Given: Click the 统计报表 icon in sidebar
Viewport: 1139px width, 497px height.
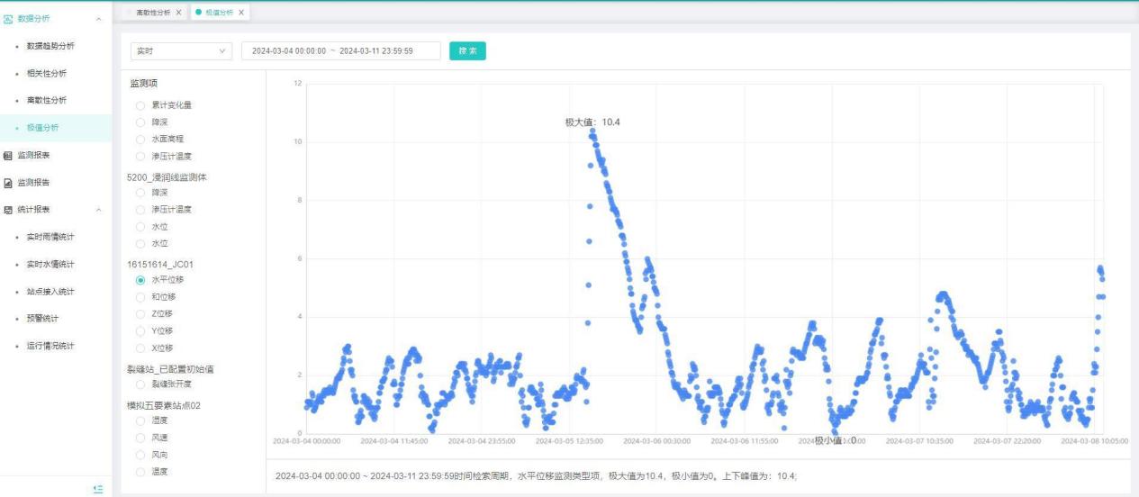Looking at the screenshot, I should pos(9,210).
